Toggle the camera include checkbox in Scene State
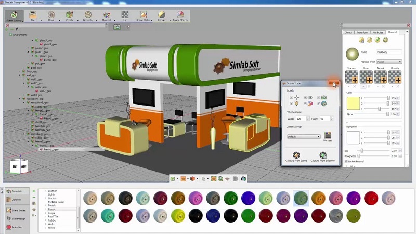Viewport: 416px width, 234px height. (x=320, y=97)
